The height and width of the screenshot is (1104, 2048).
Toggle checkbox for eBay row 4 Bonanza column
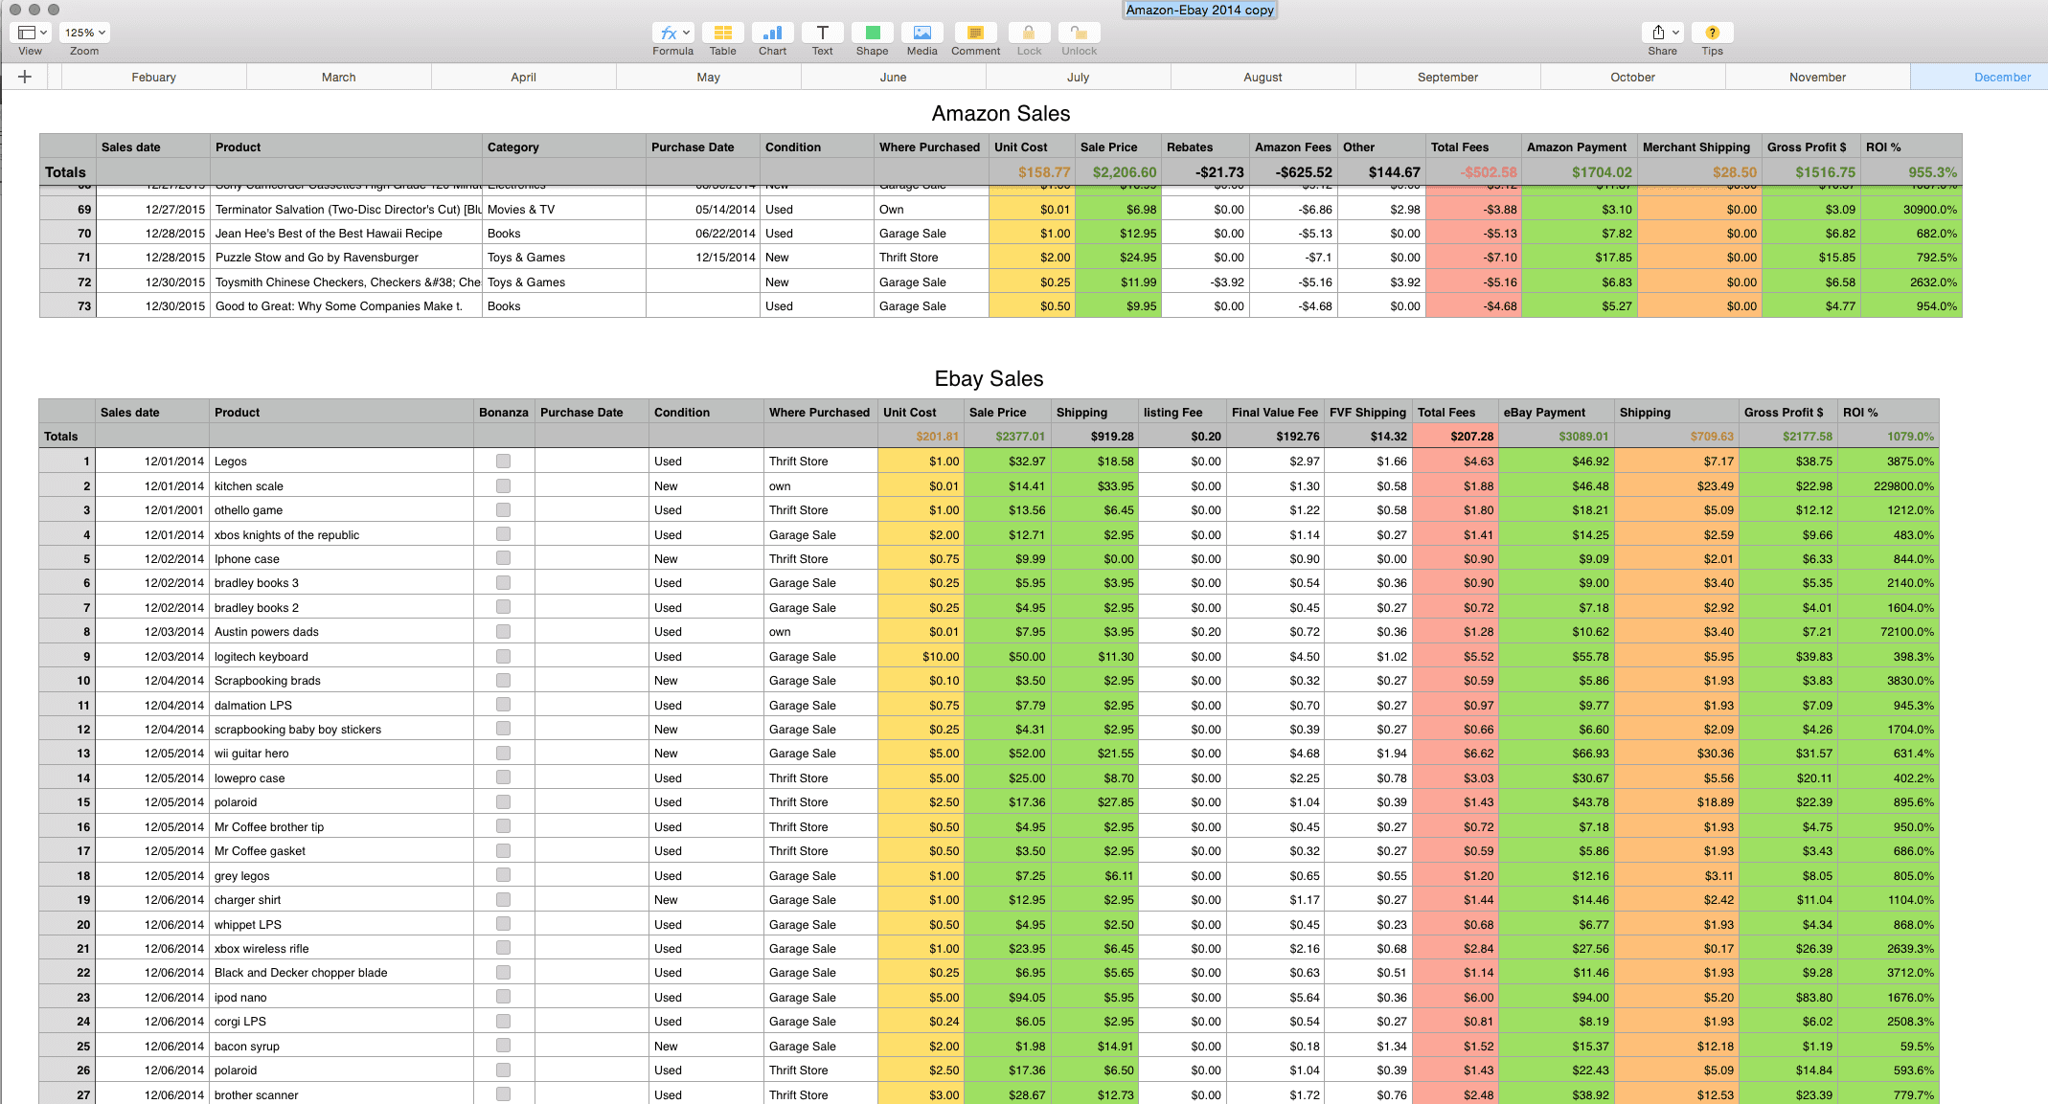pos(503,533)
